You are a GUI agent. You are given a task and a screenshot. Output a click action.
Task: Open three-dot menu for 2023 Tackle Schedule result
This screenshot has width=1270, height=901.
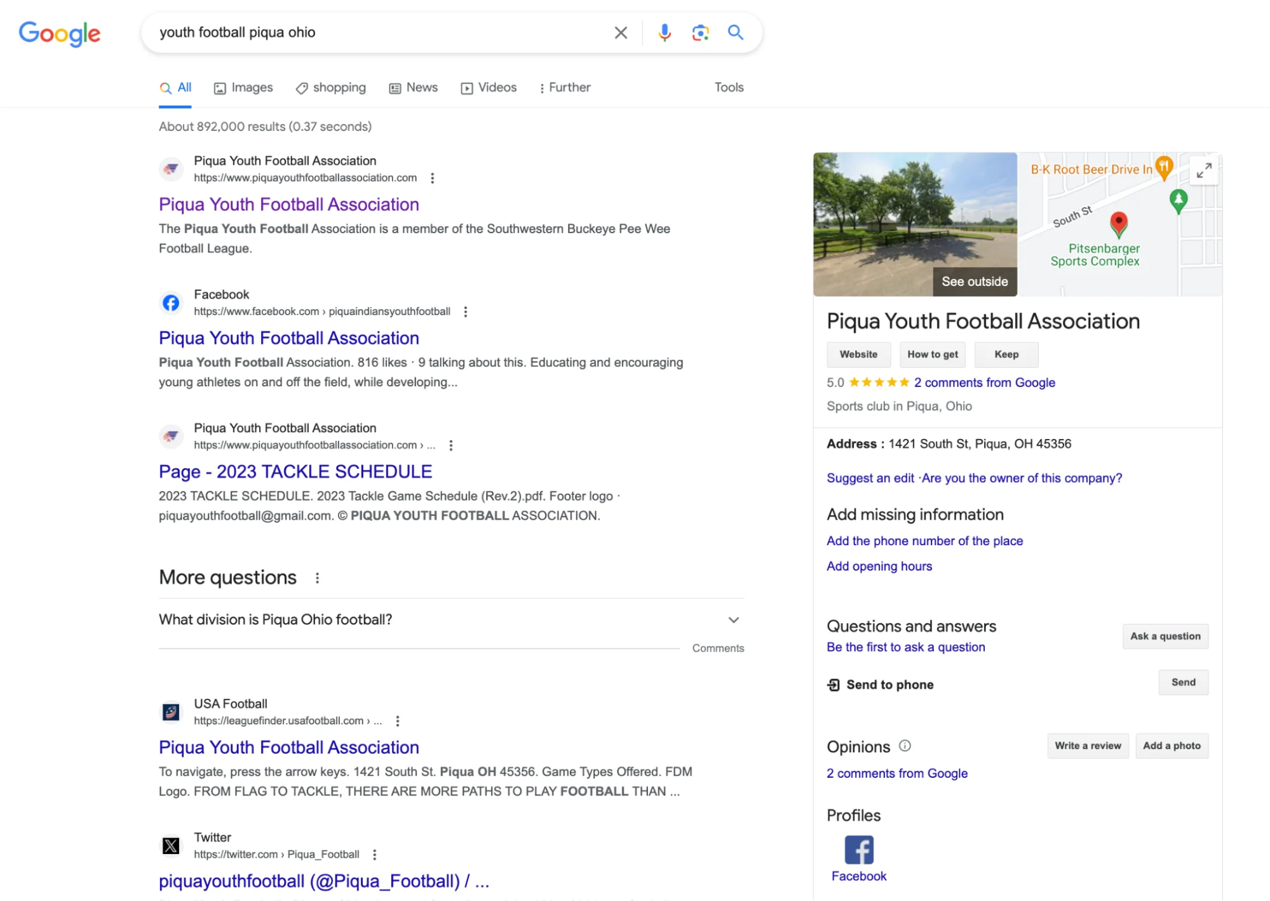pos(451,445)
